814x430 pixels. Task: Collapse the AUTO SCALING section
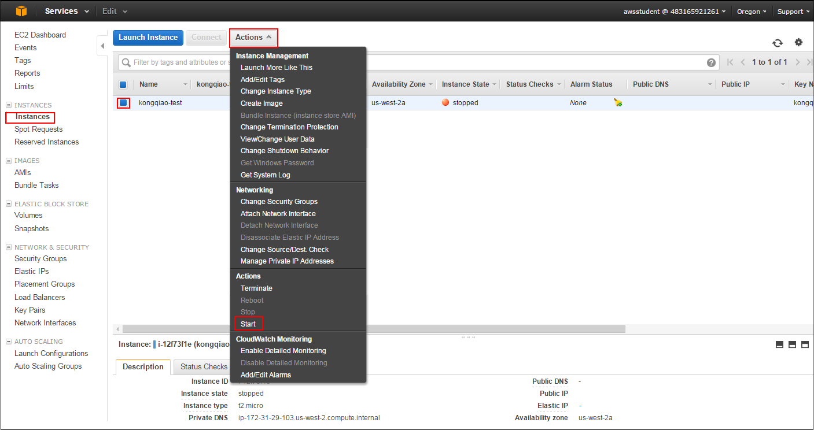[9, 342]
